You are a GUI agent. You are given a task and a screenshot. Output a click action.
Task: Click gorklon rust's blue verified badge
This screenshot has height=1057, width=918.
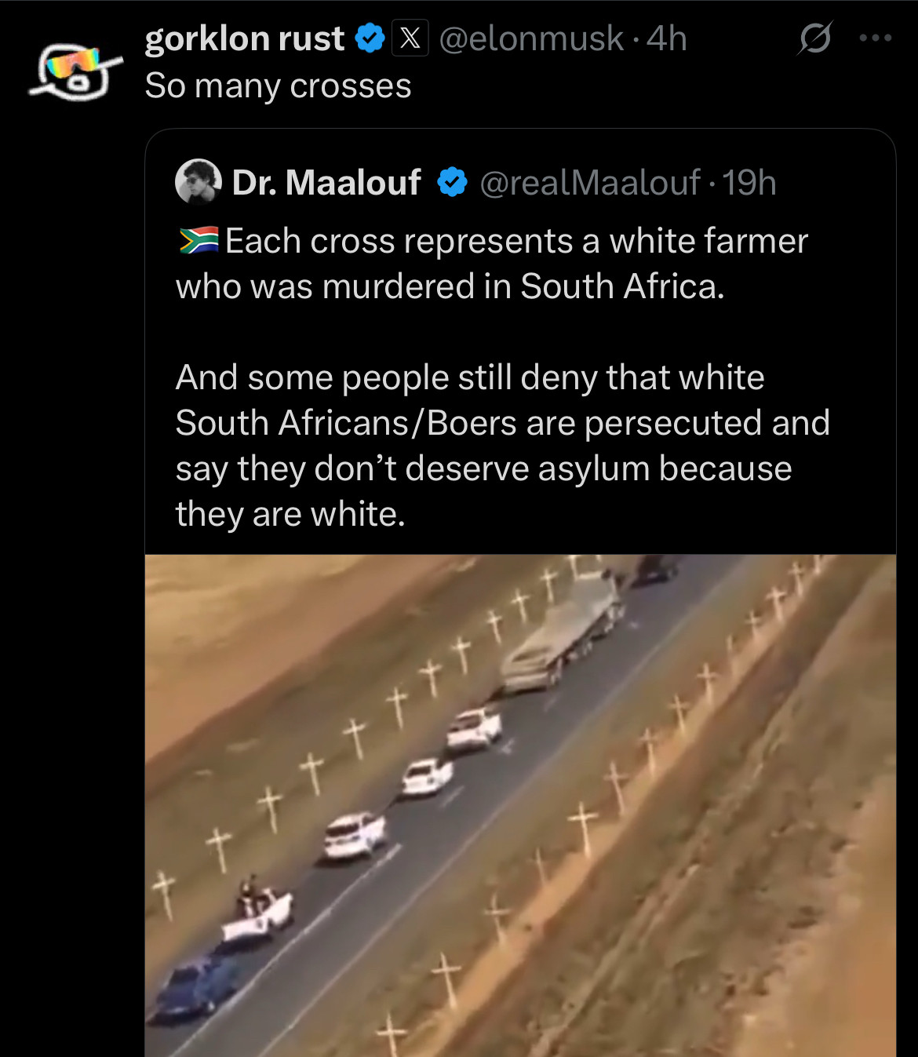coord(370,38)
